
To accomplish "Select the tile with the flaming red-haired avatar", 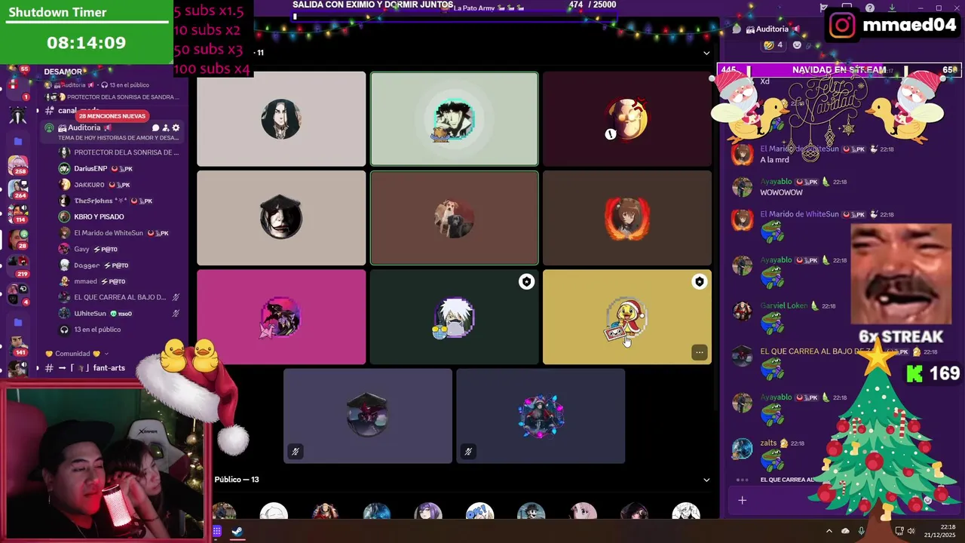I will pyautogui.click(x=626, y=218).
